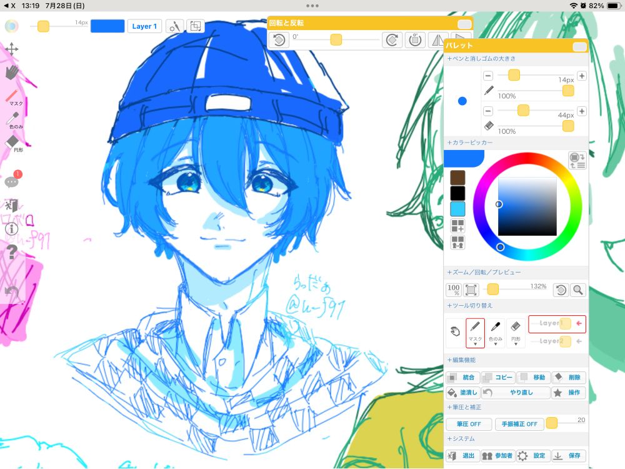Select the brown color swatch

click(457, 178)
